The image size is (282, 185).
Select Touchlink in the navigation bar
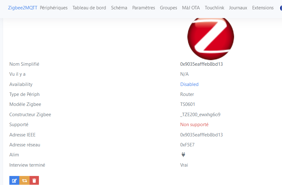(x=214, y=8)
